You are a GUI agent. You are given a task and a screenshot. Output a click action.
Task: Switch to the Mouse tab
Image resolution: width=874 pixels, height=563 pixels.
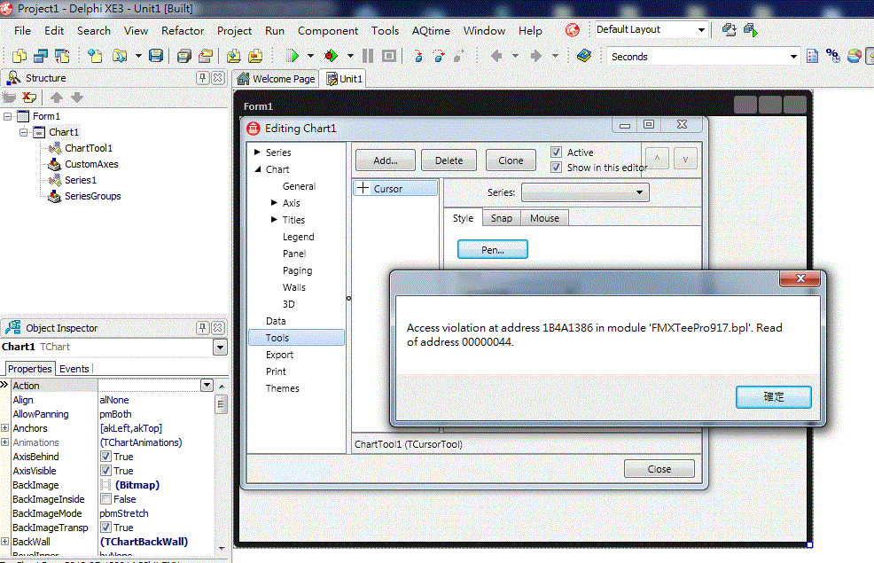click(x=544, y=218)
